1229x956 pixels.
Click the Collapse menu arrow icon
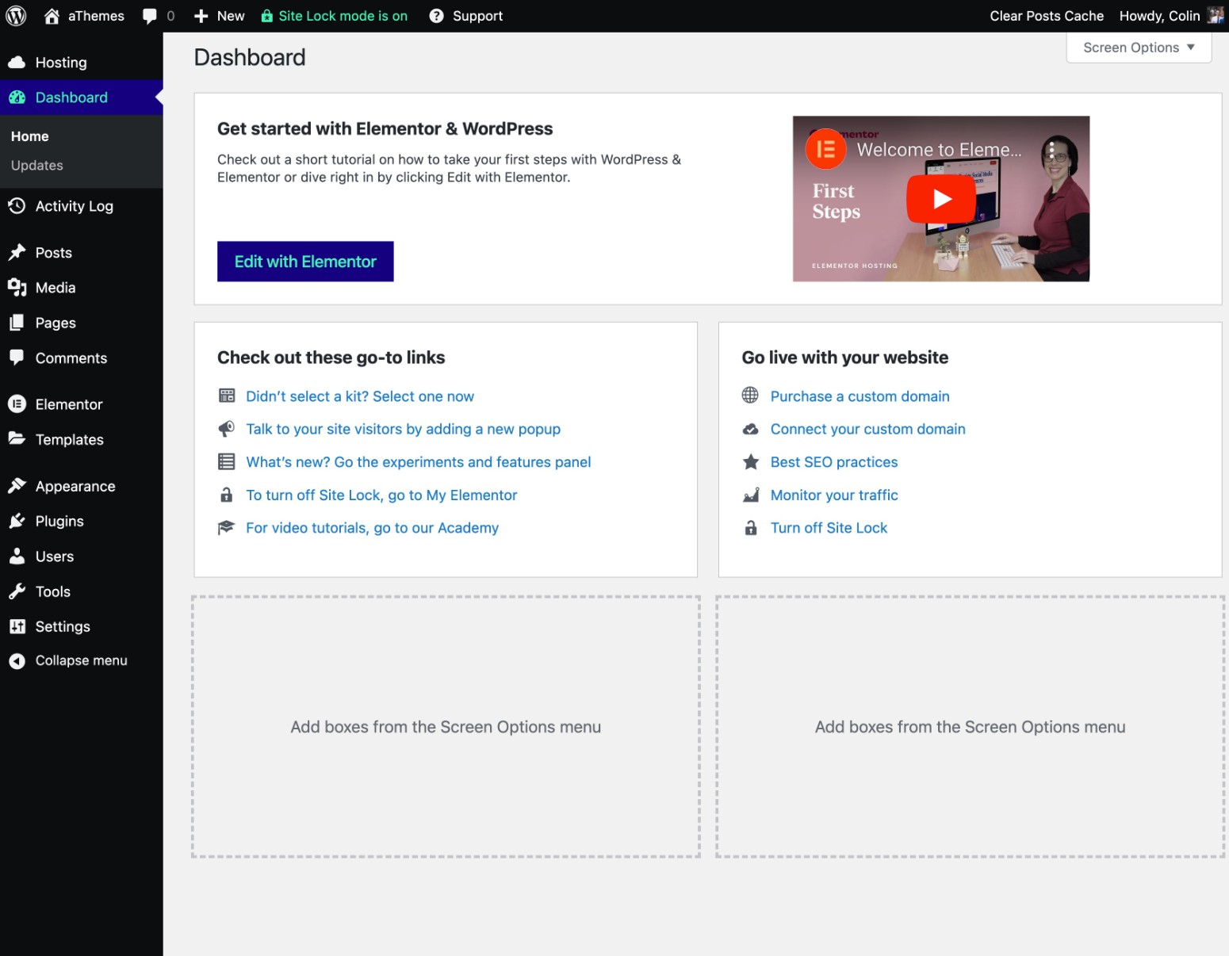(17, 661)
